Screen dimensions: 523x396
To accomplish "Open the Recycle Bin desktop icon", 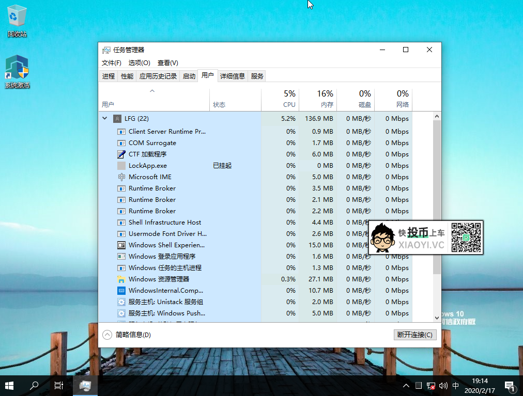I will [17, 17].
